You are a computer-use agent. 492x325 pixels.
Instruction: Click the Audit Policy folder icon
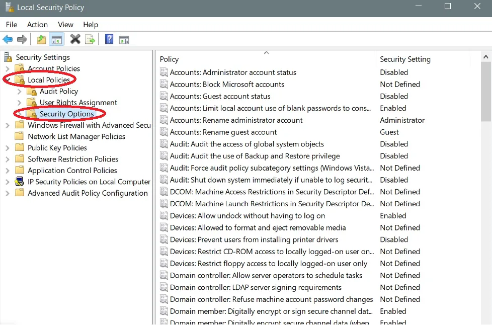tap(32, 91)
